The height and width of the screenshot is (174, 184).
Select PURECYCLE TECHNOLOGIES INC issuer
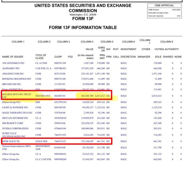point(14,135)
